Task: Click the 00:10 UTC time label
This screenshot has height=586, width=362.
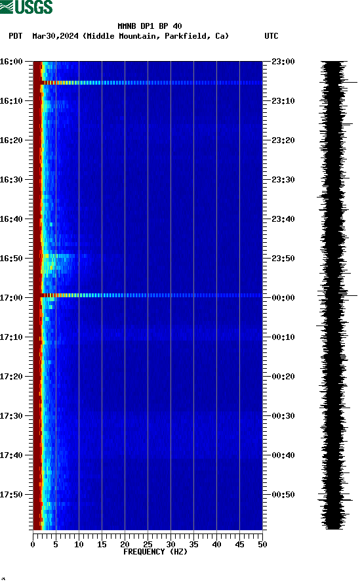Action: (283, 337)
